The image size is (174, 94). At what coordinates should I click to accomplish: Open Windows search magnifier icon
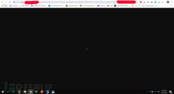point(8,92)
